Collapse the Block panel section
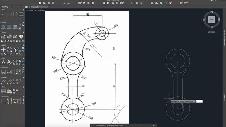The height and width of the screenshot is (127, 226). (1, 32)
